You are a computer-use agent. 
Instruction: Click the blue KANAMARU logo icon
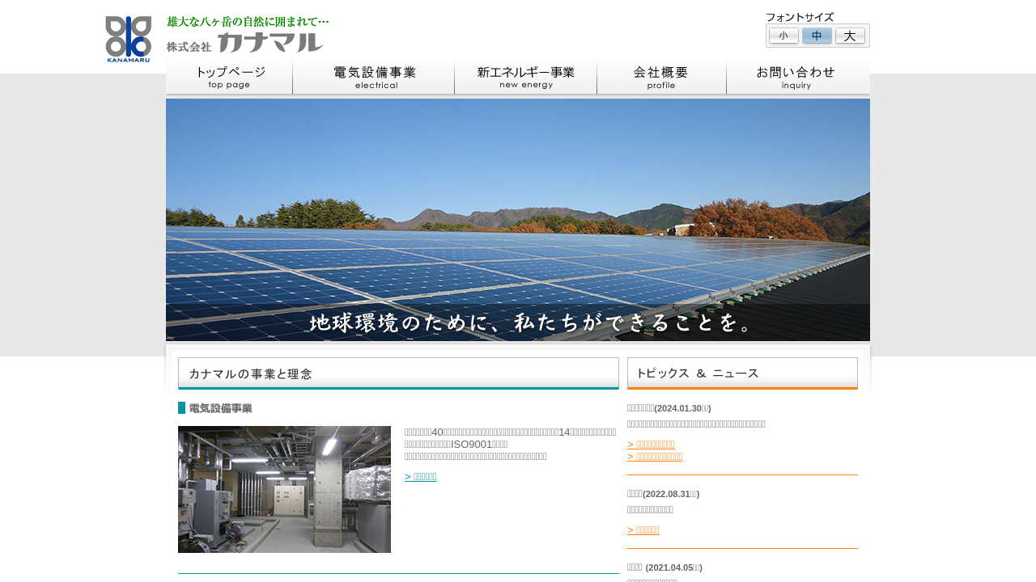click(128, 39)
